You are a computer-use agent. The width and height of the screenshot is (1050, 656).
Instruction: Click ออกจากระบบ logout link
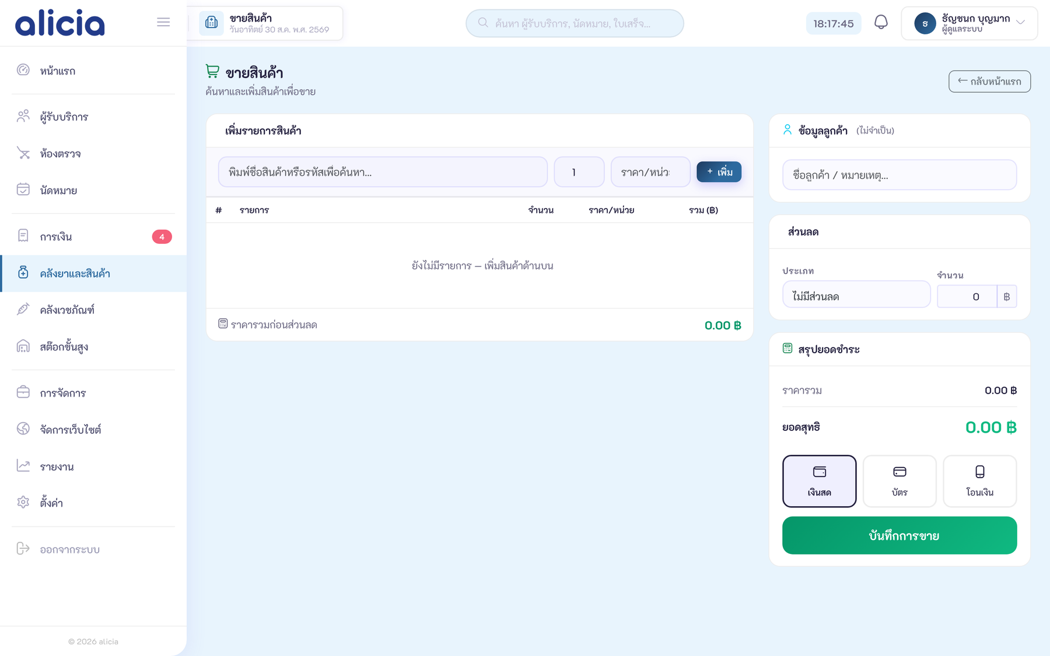click(93, 549)
